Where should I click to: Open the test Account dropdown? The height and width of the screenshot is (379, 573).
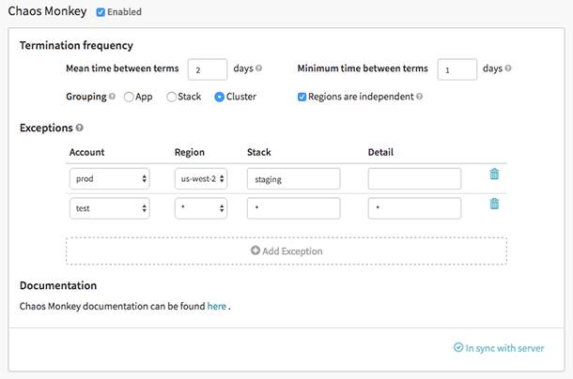109,208
